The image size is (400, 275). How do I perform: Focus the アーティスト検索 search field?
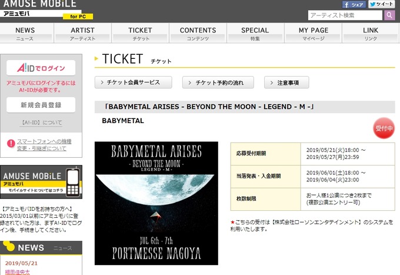click(x=345, y=15)
